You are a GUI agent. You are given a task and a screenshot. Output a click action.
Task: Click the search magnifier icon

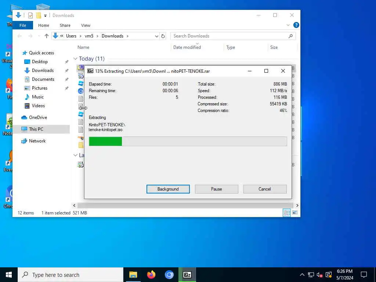[290, 36]
